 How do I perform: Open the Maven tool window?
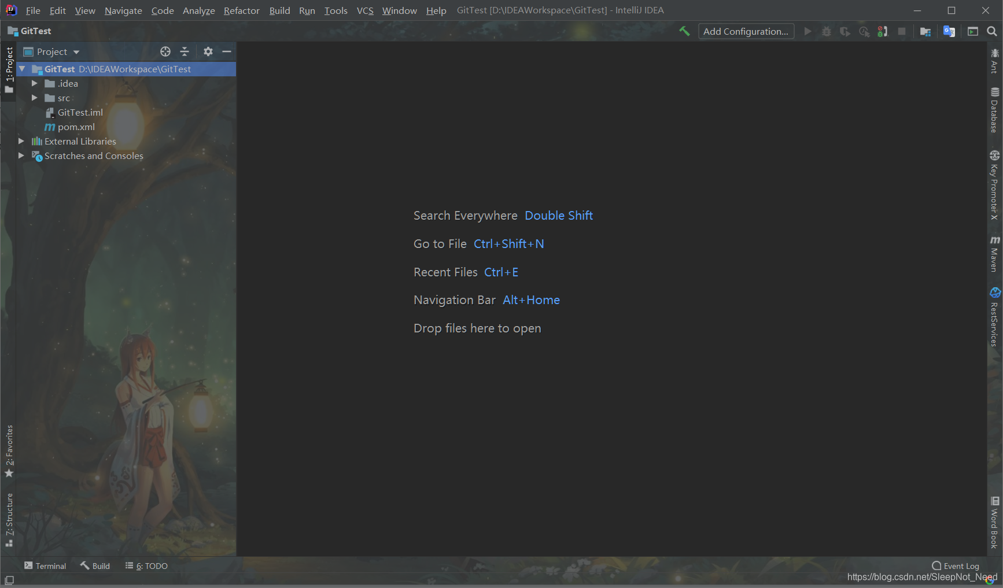(x=994, y=253)
